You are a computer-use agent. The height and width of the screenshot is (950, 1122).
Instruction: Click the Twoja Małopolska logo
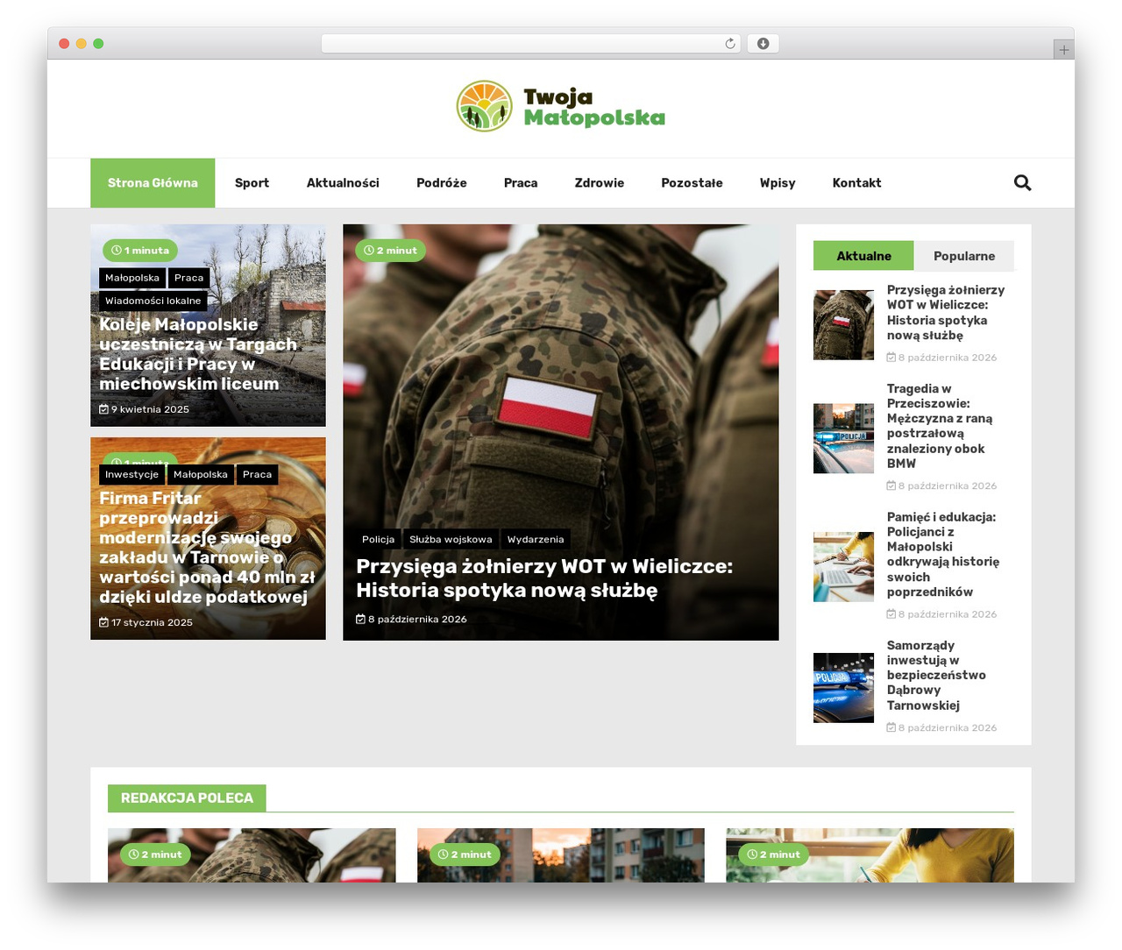pos(561,106)
